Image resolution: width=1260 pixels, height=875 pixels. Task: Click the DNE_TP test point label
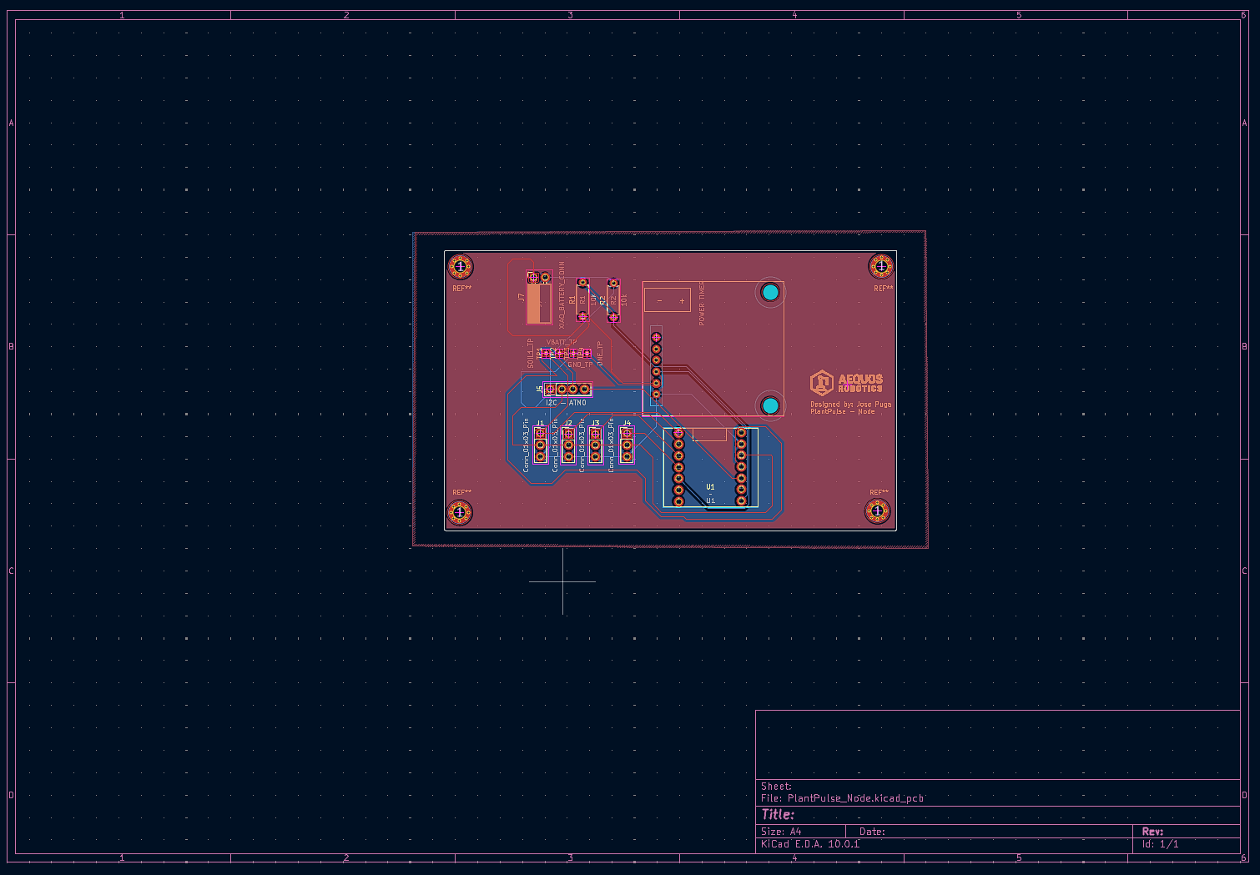point(600,355)
